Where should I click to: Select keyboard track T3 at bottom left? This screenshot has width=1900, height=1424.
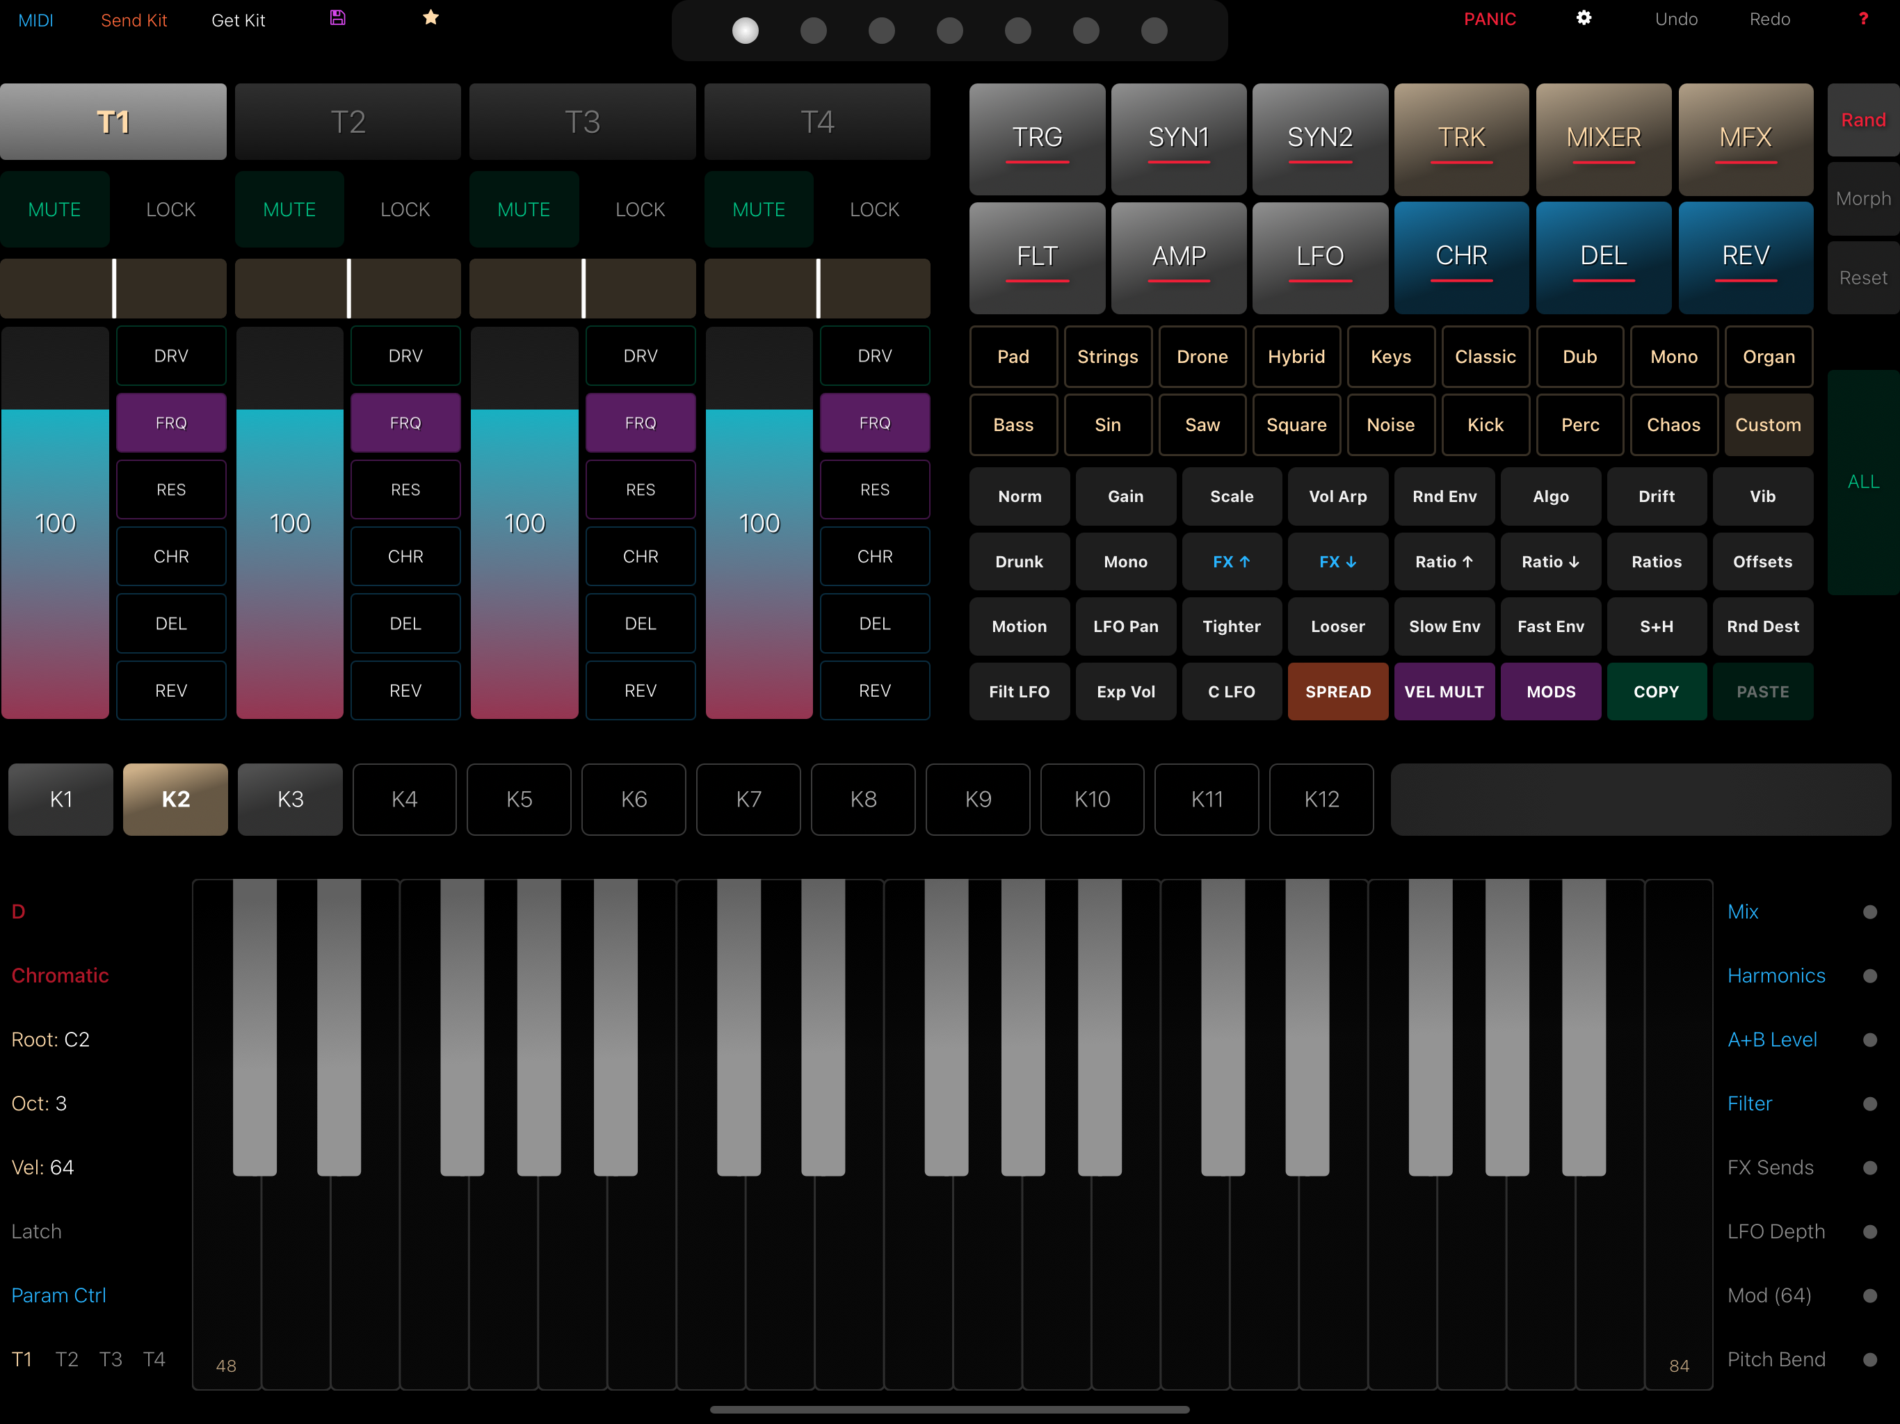point(111,1359)
